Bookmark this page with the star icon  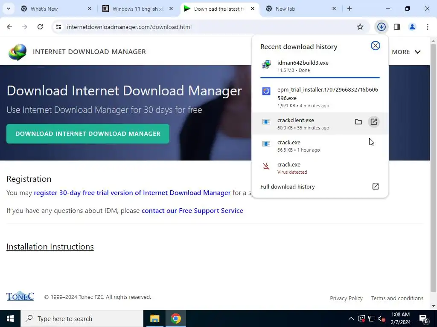(360, 27)
